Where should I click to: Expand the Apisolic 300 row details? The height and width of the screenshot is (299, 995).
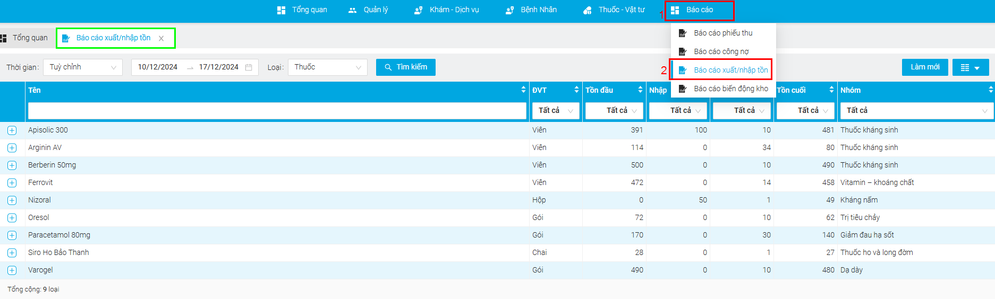point(12,130)
